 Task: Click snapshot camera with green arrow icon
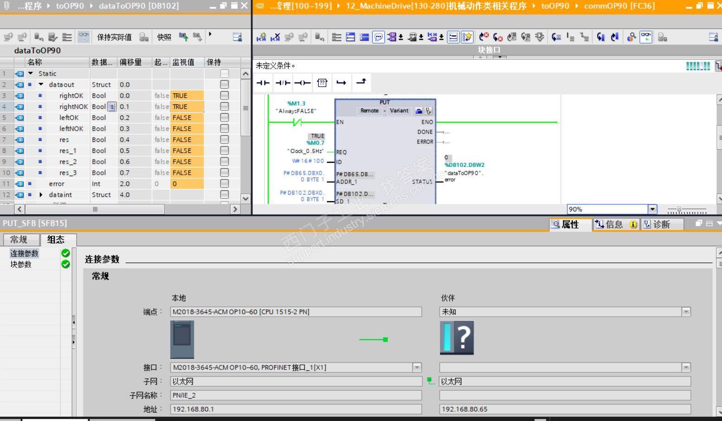point(184,37)
